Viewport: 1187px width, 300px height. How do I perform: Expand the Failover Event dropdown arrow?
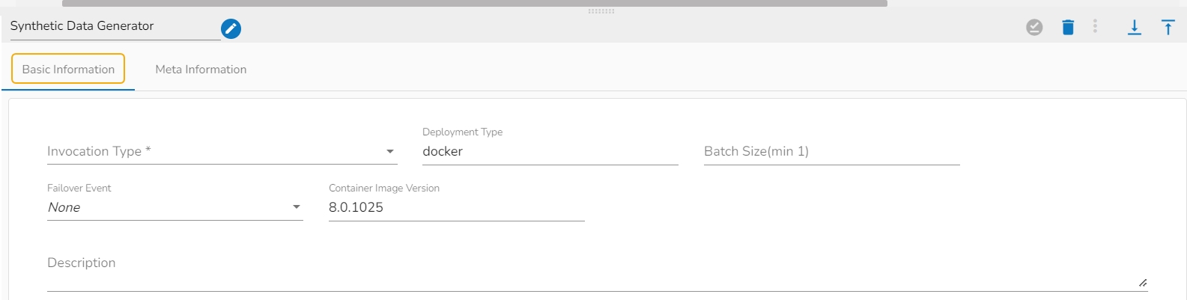pos(297,207)
